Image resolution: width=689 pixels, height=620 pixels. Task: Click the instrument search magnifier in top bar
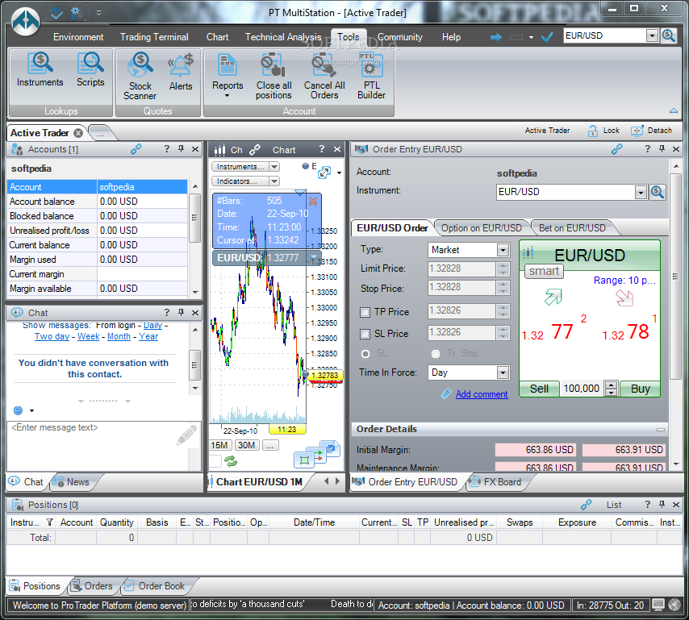point(669,35)
